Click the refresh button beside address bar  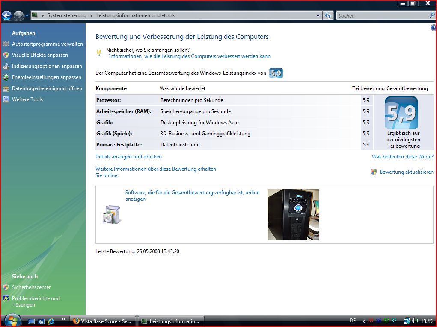(328, 16)
